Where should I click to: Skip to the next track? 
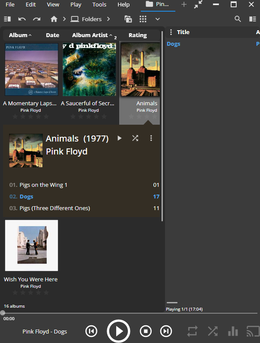(x=166, y=331)
